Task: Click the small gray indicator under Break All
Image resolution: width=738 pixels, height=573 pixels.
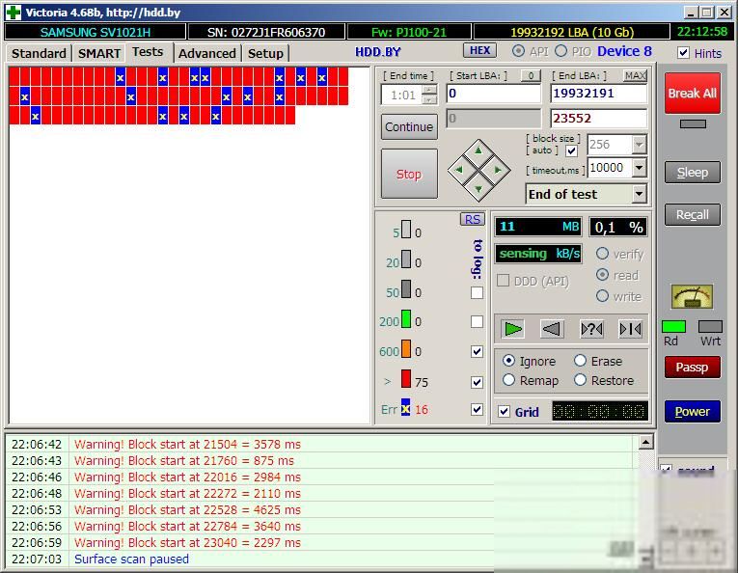Action: [693, 123]
